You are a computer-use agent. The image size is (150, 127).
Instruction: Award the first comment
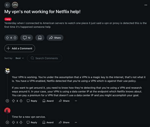[48, 101]
